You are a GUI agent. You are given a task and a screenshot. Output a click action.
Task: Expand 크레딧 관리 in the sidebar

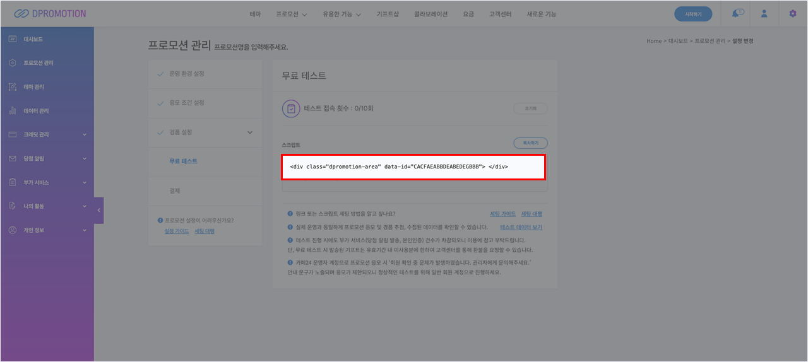[85, 135]
